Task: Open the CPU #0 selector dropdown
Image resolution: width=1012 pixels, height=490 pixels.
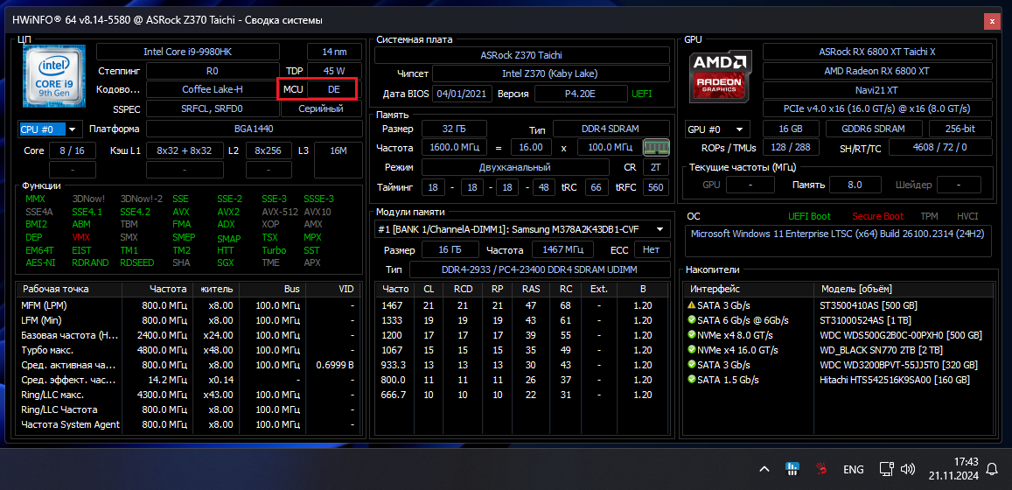Action: pyautogui.click(x=49, y=129)
